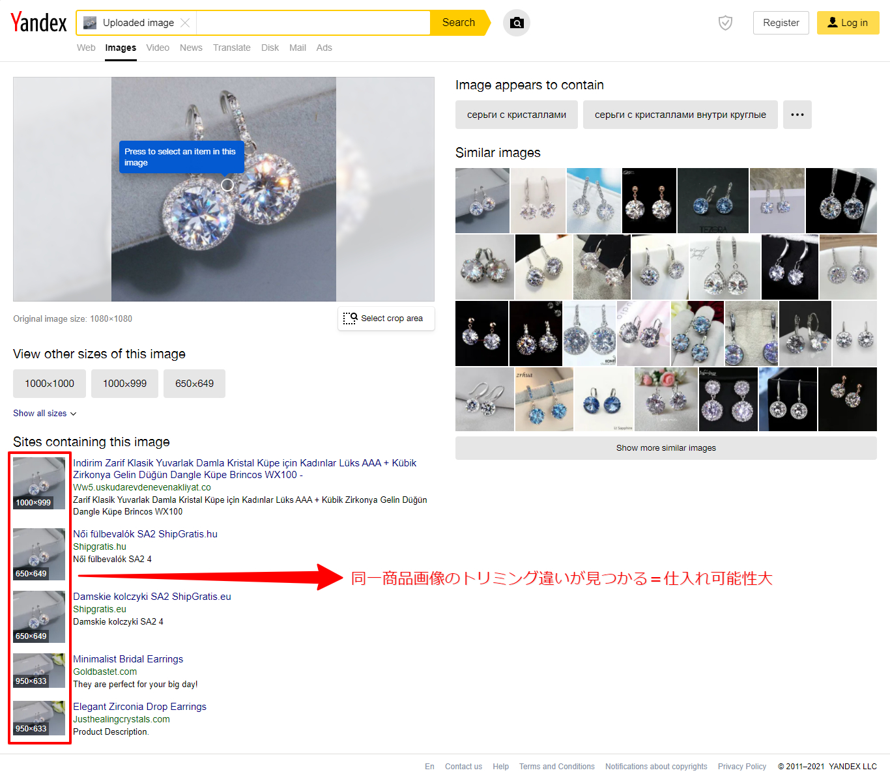Open similar image with pink roses
Image resolution: width=890 pixels, height=779 pixels.
tap(666, 399)
